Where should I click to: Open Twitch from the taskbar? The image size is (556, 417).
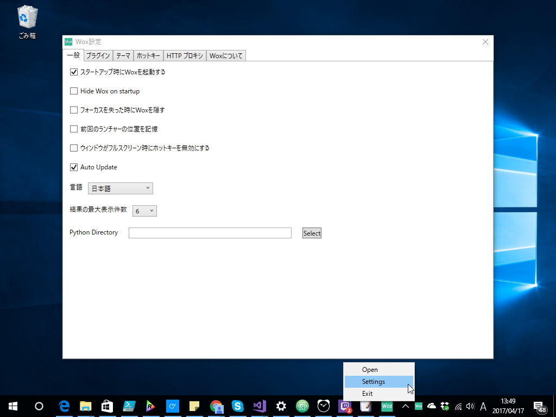tap(344, 406)
